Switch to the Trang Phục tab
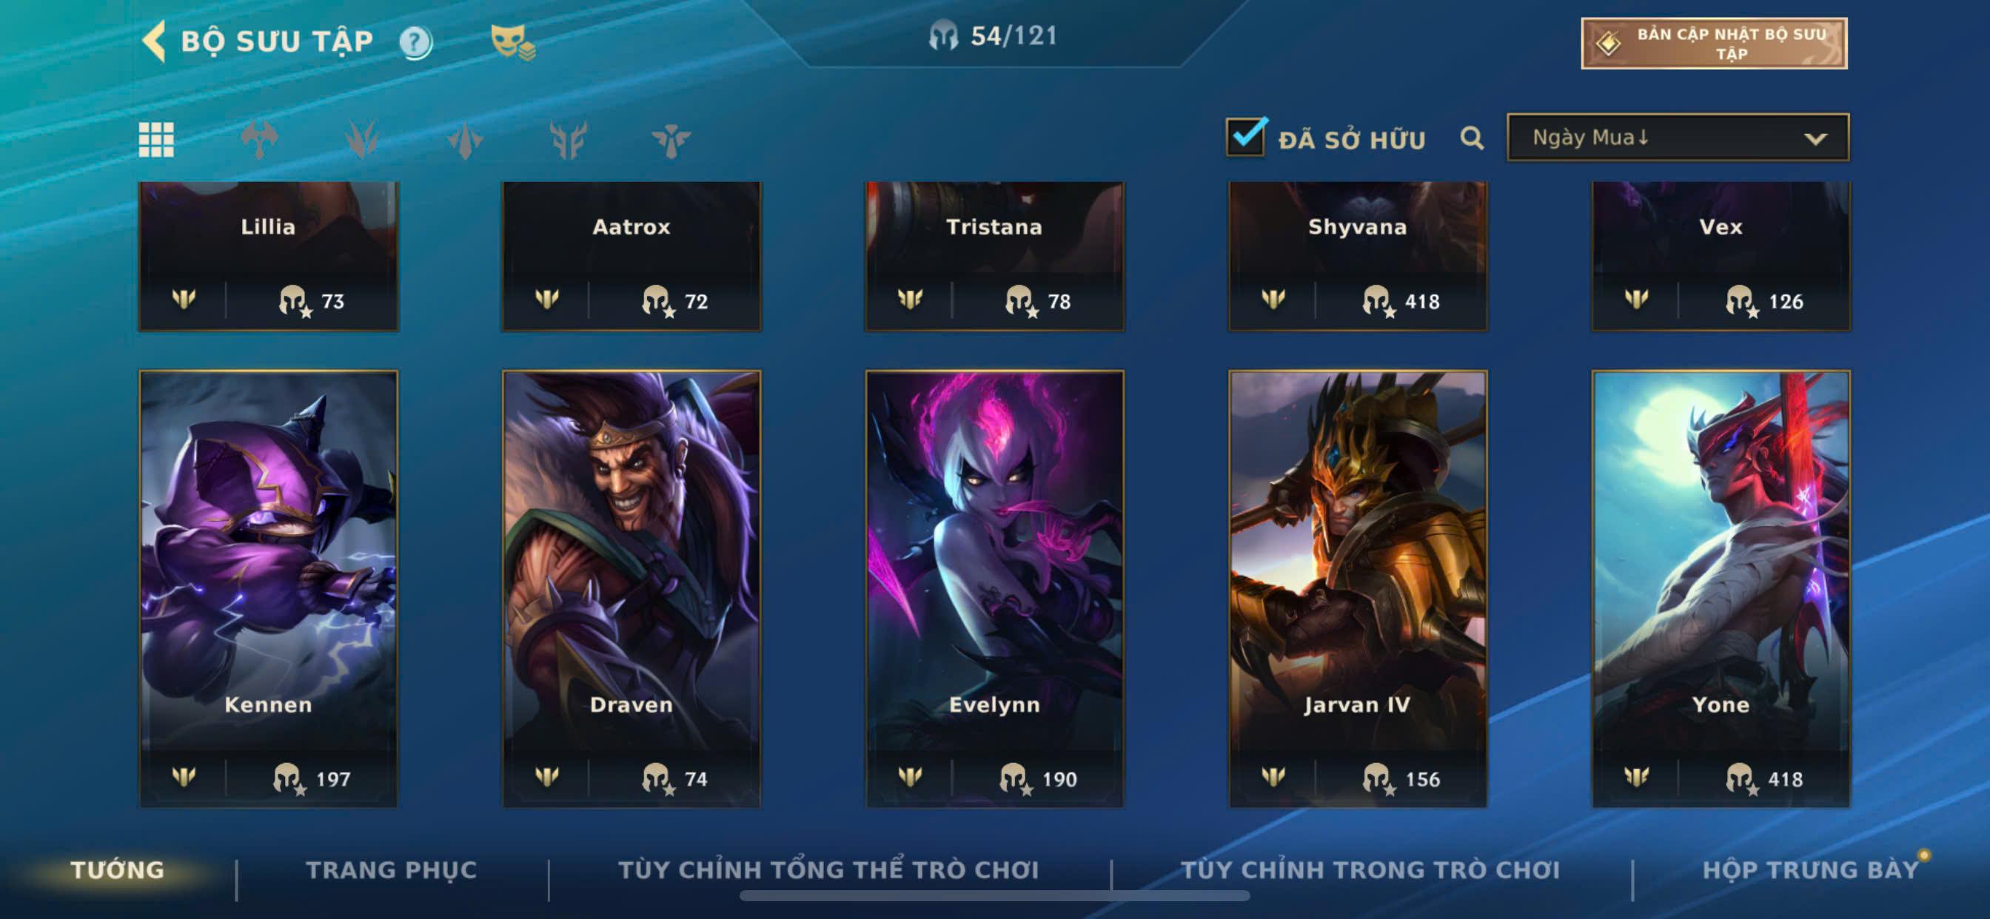1990x919 pixels. click(392, 869)
